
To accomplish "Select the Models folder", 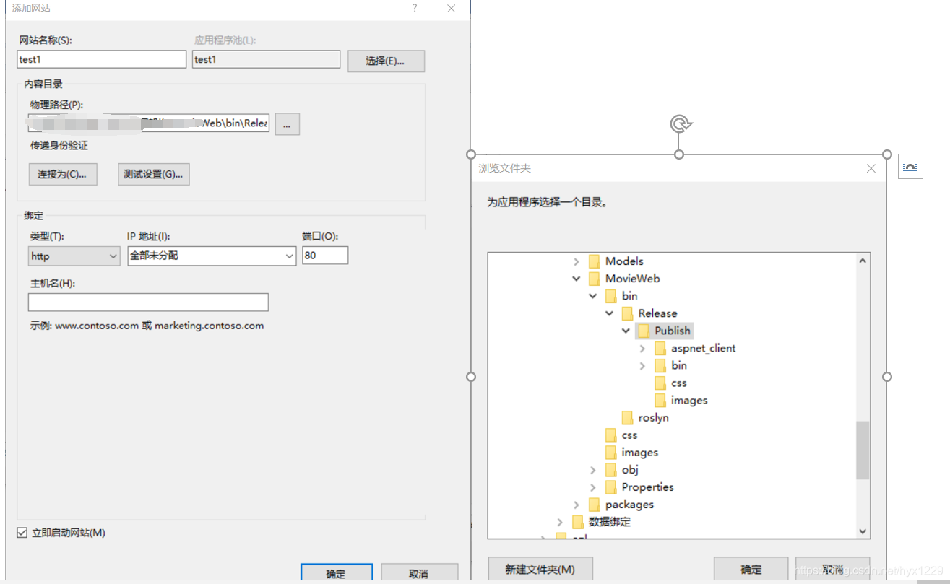I will [x=624, y=261].
